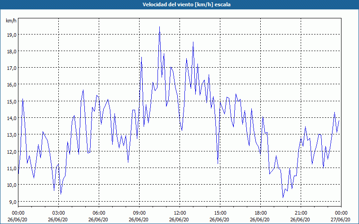
Task: Click the 18:00 time label
Action: [x=261, y=213]
